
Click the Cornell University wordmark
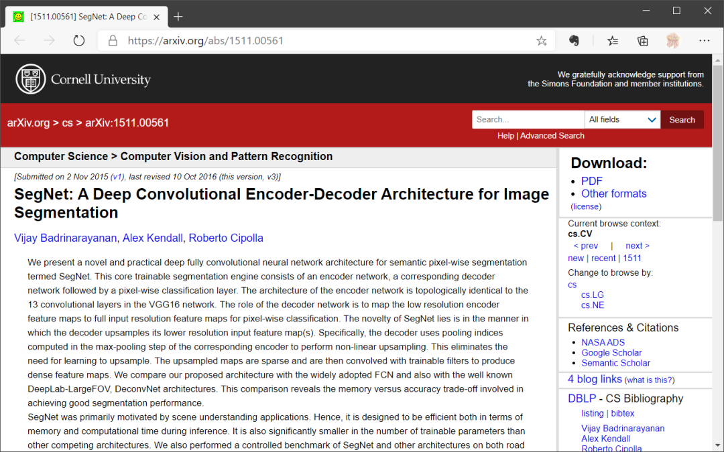pyautogui.click(x=101, y=79)
